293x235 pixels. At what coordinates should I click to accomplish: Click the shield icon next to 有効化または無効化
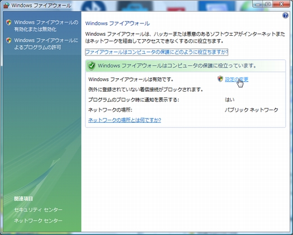[x=8, y=22]
